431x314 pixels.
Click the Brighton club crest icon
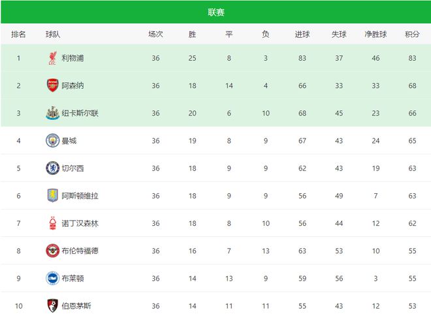pos(52,278)
